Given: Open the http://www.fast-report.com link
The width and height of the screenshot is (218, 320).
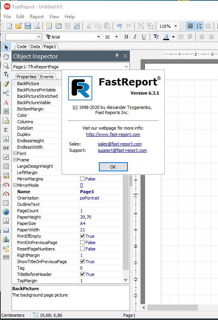Looking at the screenshot, I should coord(113,134).
